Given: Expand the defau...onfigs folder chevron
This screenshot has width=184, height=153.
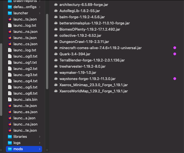Looking at the screenshot, I should tap(40, 7).
